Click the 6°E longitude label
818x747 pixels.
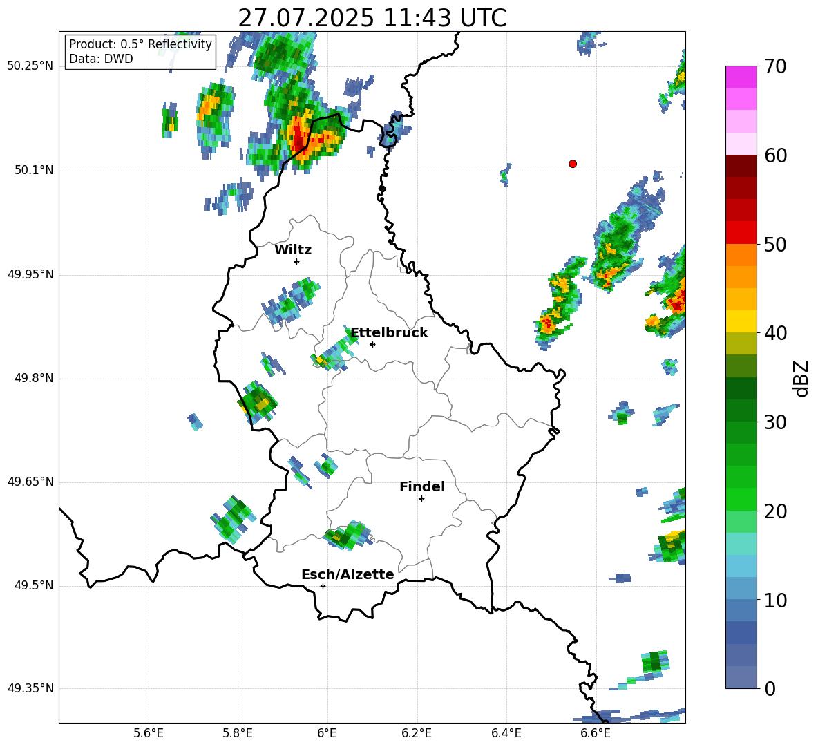coord(327,733)
